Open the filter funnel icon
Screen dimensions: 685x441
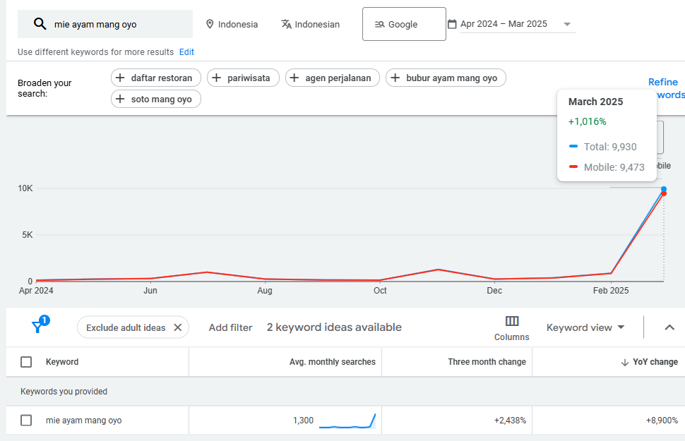(x=38, y=327)
